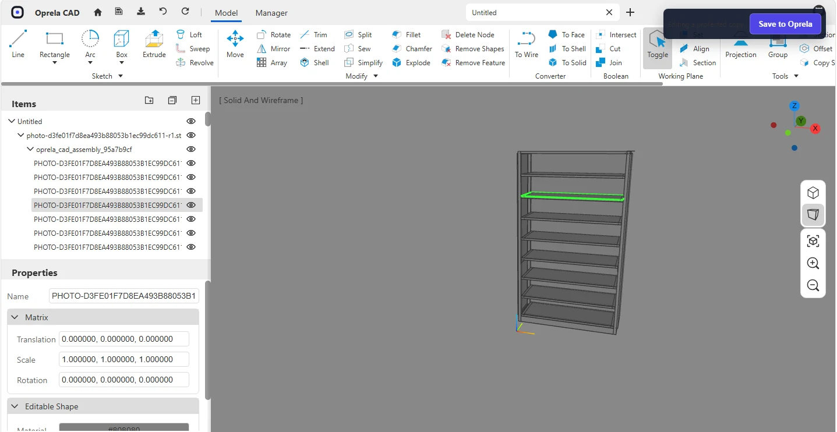Image resolution: width=837 pixels, height=432 pixels.
Task: Run the Intersect boolean operation
Action: point(616,35)
